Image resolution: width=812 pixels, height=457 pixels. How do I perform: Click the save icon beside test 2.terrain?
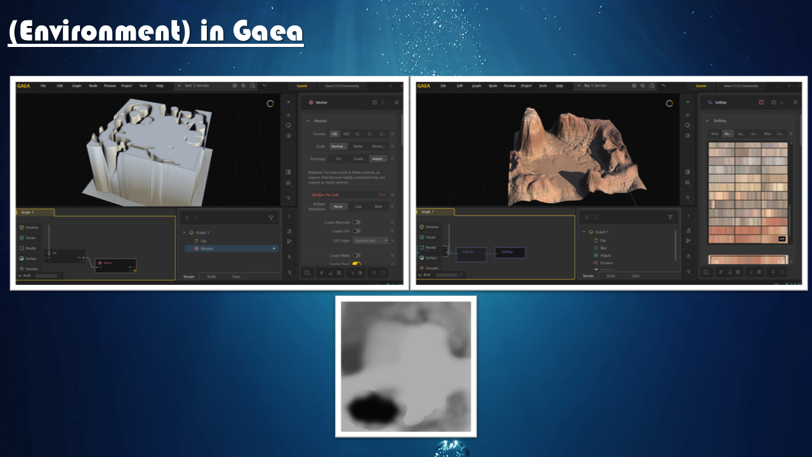235,86
